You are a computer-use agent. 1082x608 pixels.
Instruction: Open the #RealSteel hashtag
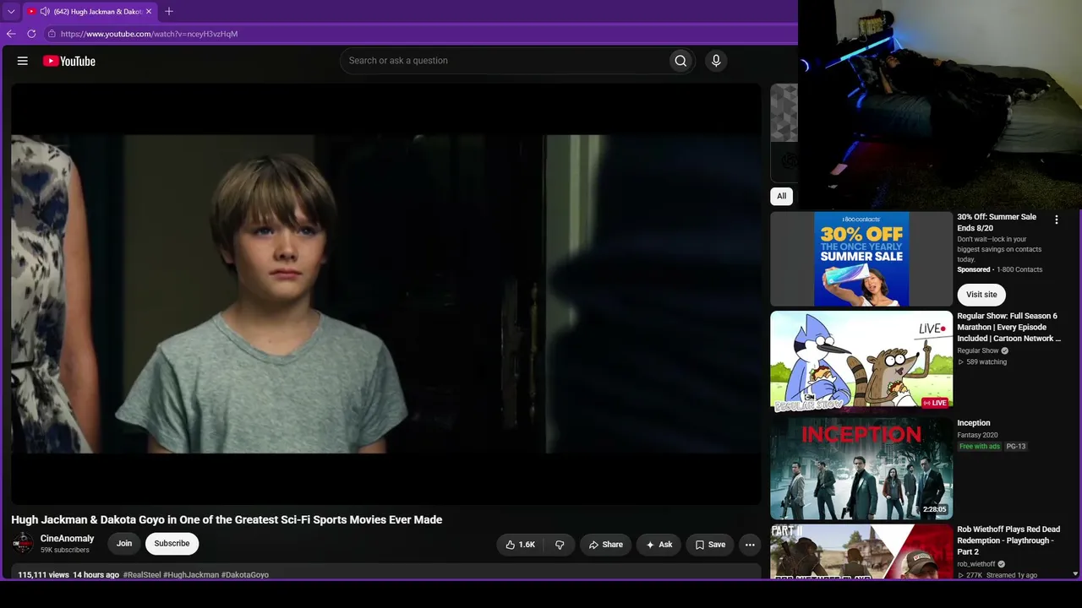click(142, 575)
